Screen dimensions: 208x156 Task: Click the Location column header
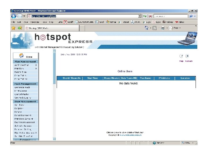[185, 78]
